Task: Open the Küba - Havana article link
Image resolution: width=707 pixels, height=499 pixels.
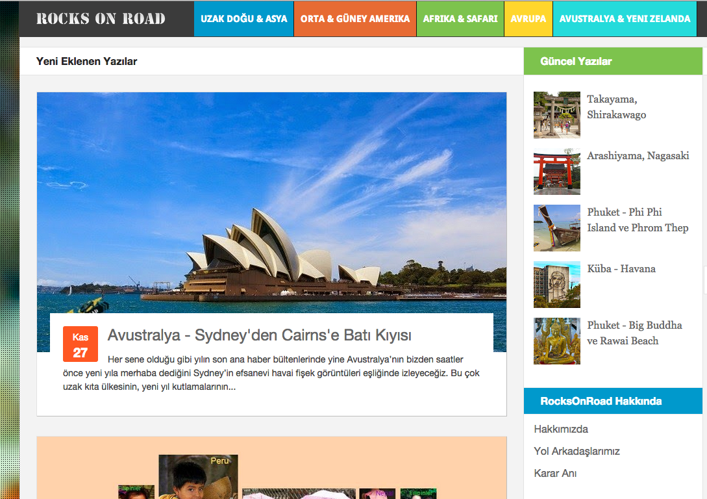Action: click(621, 269)
